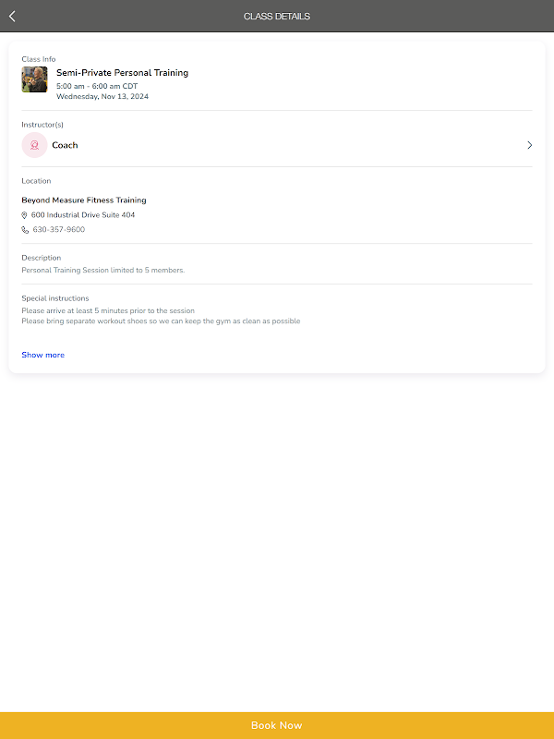Click the Semi-Private Personal Training title
The width and height of the screenshot is (554, 739).
pos(122,72)
